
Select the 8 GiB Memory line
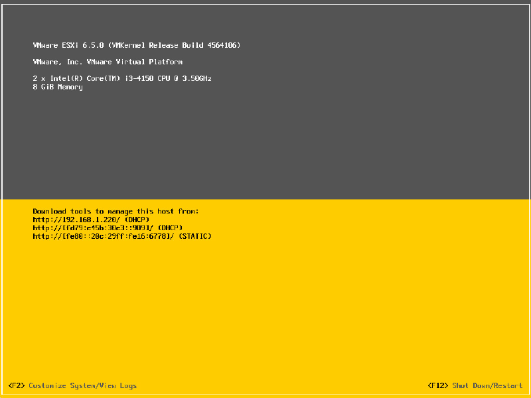tap(58, 87)
